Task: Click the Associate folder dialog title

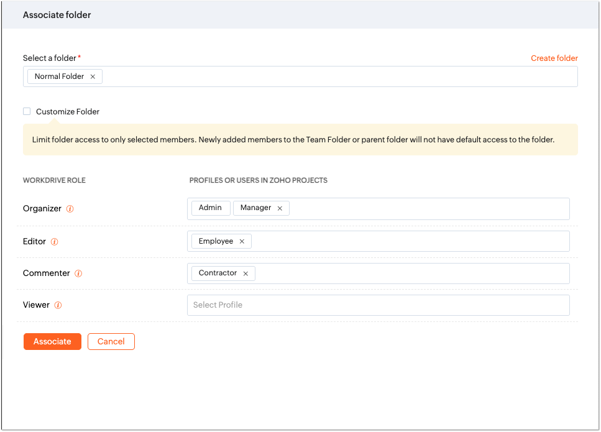Action: tap(57, 15)
